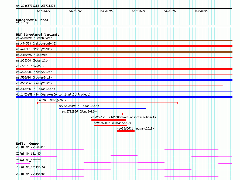Click dgv2453e59 (1000GenomesConsortiumPilotProject) label

[53, 94]
